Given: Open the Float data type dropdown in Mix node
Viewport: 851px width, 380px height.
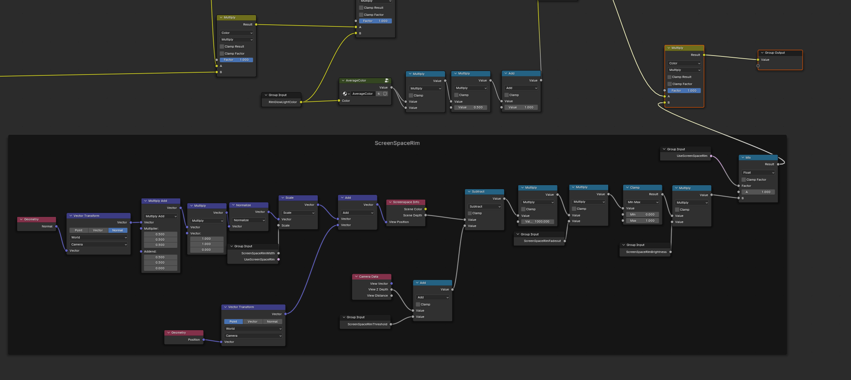Looking at the screenshot, I should (758, 173).
